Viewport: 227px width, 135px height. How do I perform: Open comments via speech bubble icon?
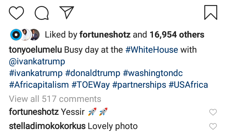click(x=42, y=13)
